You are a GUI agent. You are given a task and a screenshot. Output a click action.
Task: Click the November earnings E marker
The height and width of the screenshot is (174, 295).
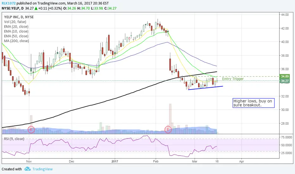point(31,130)
